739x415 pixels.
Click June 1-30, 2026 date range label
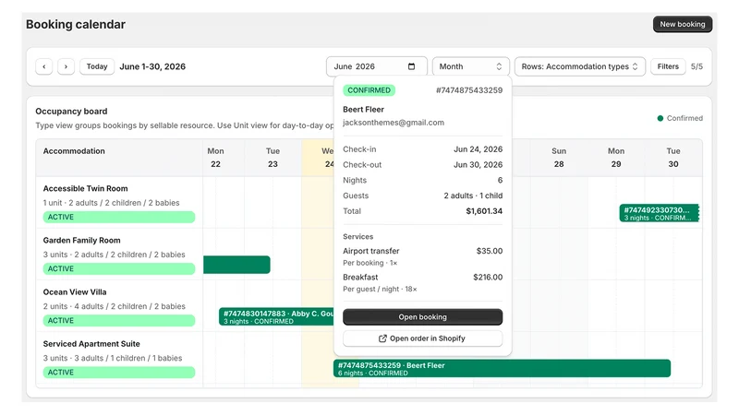[152, 66]
